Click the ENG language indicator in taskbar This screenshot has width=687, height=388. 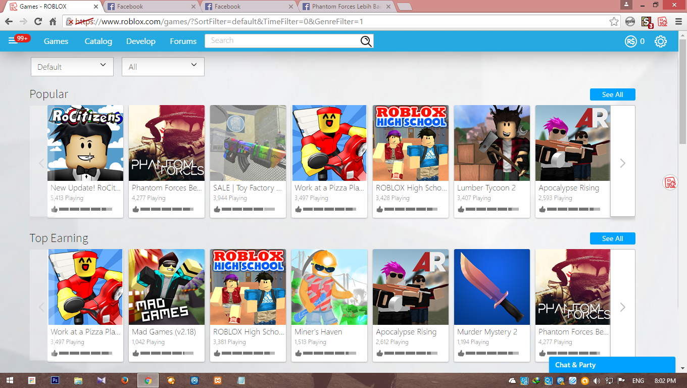pyautogui.click(x=638, y=381)
